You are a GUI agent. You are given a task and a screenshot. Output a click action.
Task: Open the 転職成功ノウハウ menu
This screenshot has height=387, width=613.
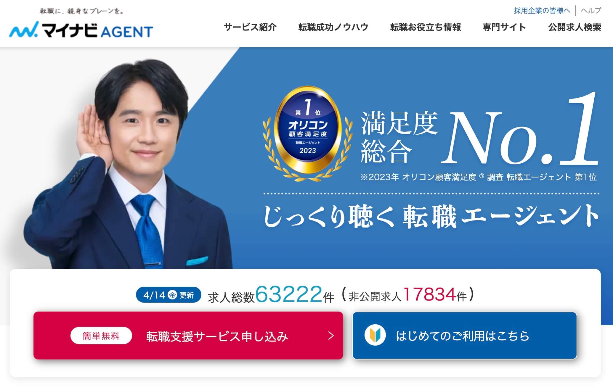[333, 27]
